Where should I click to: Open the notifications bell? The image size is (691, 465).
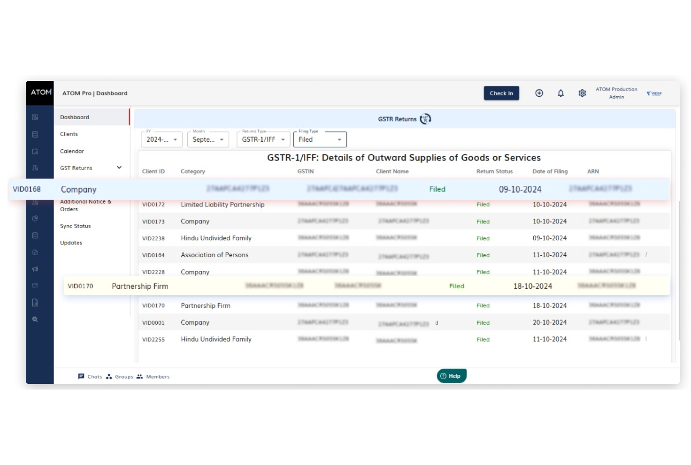[x=561, y=93]
